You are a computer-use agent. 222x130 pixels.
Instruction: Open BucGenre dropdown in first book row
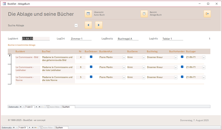point(143,57)
